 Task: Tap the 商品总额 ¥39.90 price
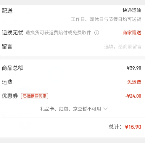tap(134, 68)
